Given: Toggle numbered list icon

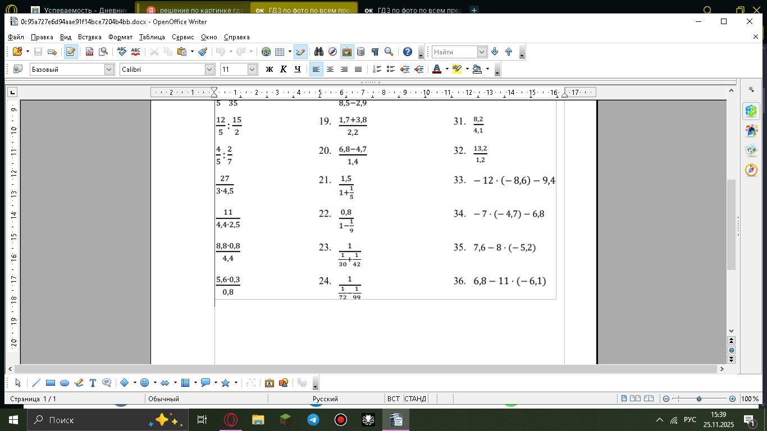Looking at the screenshot, I should [377, 69].
